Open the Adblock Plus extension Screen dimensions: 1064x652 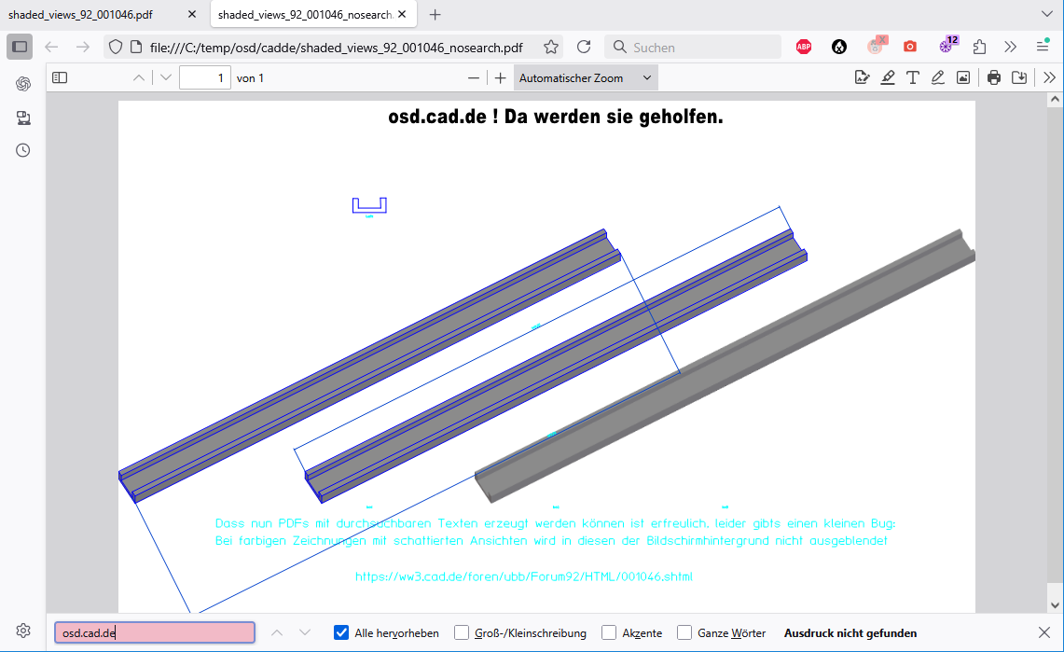pyautogui.click(x=804, y=47)
